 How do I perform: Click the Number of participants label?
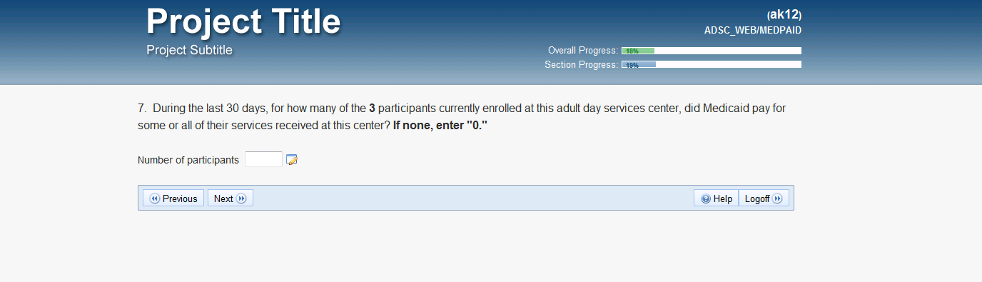tap(188, 160)
